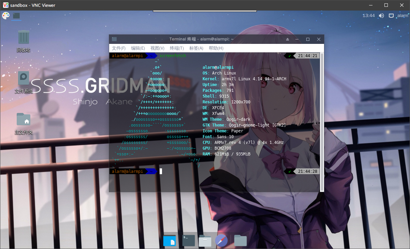Shade the Terminal window with the up-arrow button
Image resolution: width=410 pixels, height=249 pixels.
point(288,39)
